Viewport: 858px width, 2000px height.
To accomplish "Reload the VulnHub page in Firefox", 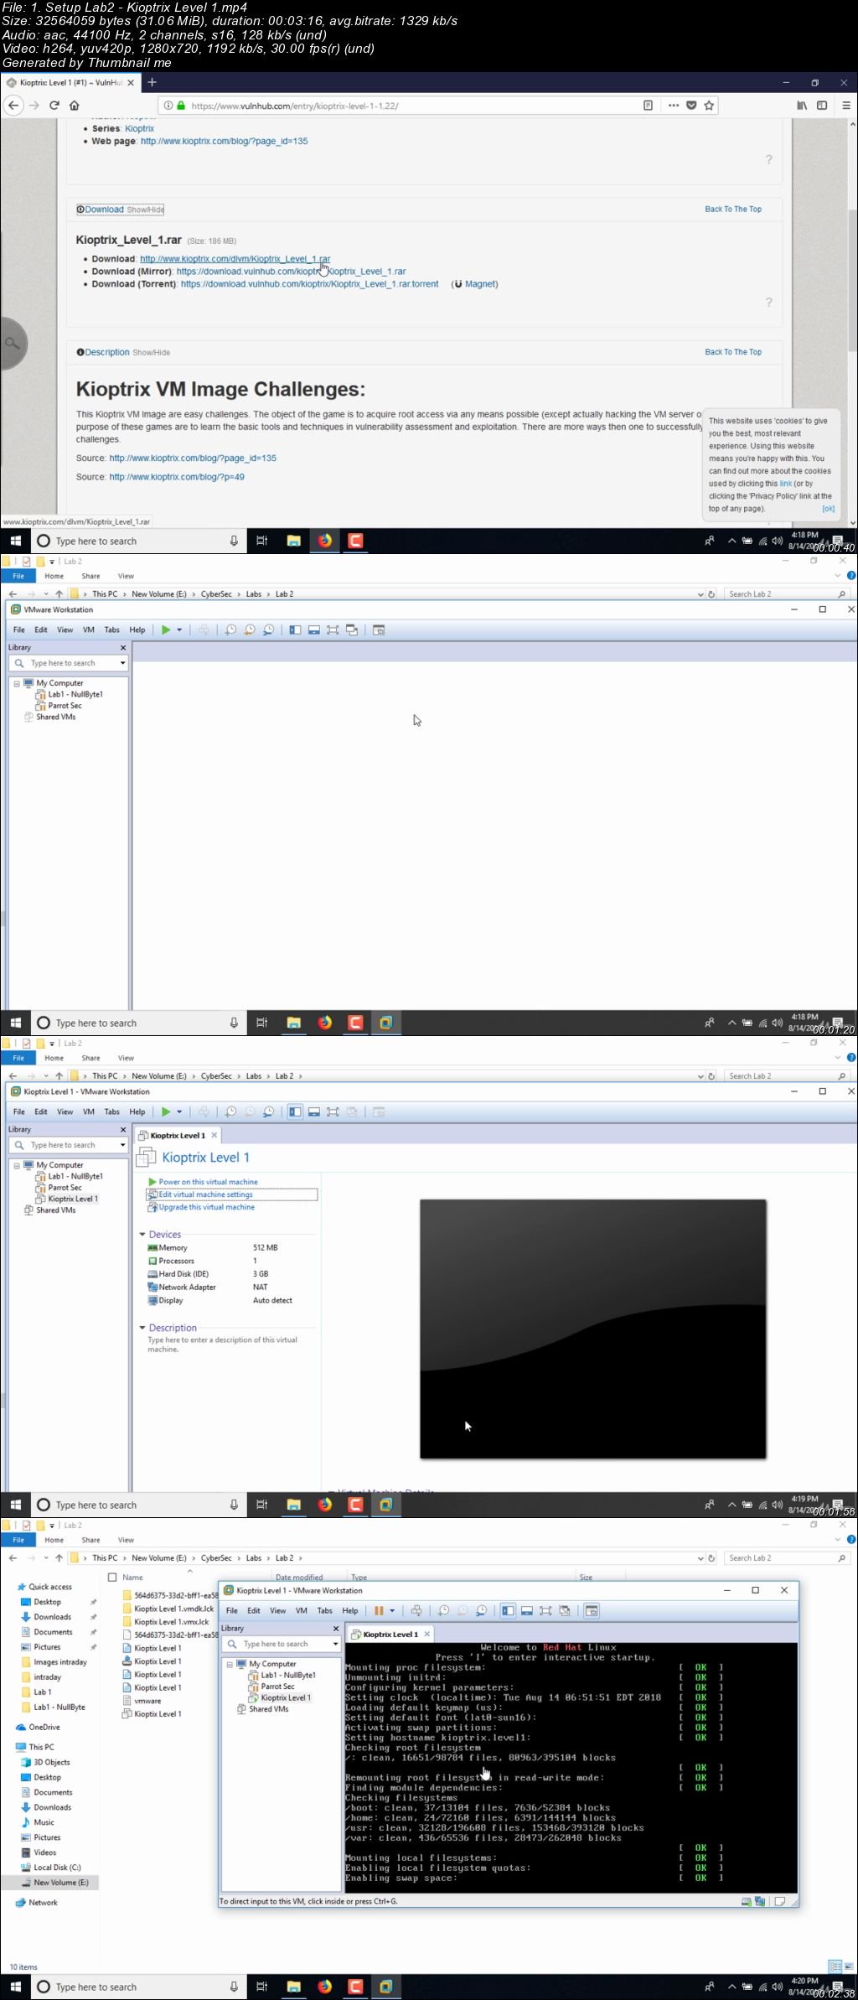I will [x=54, y=106].
